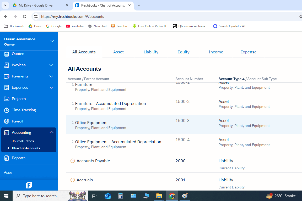Click the circle icon beside Accounts Payable
This screenshot has width=302, height=201.
(x=73, y=161)
